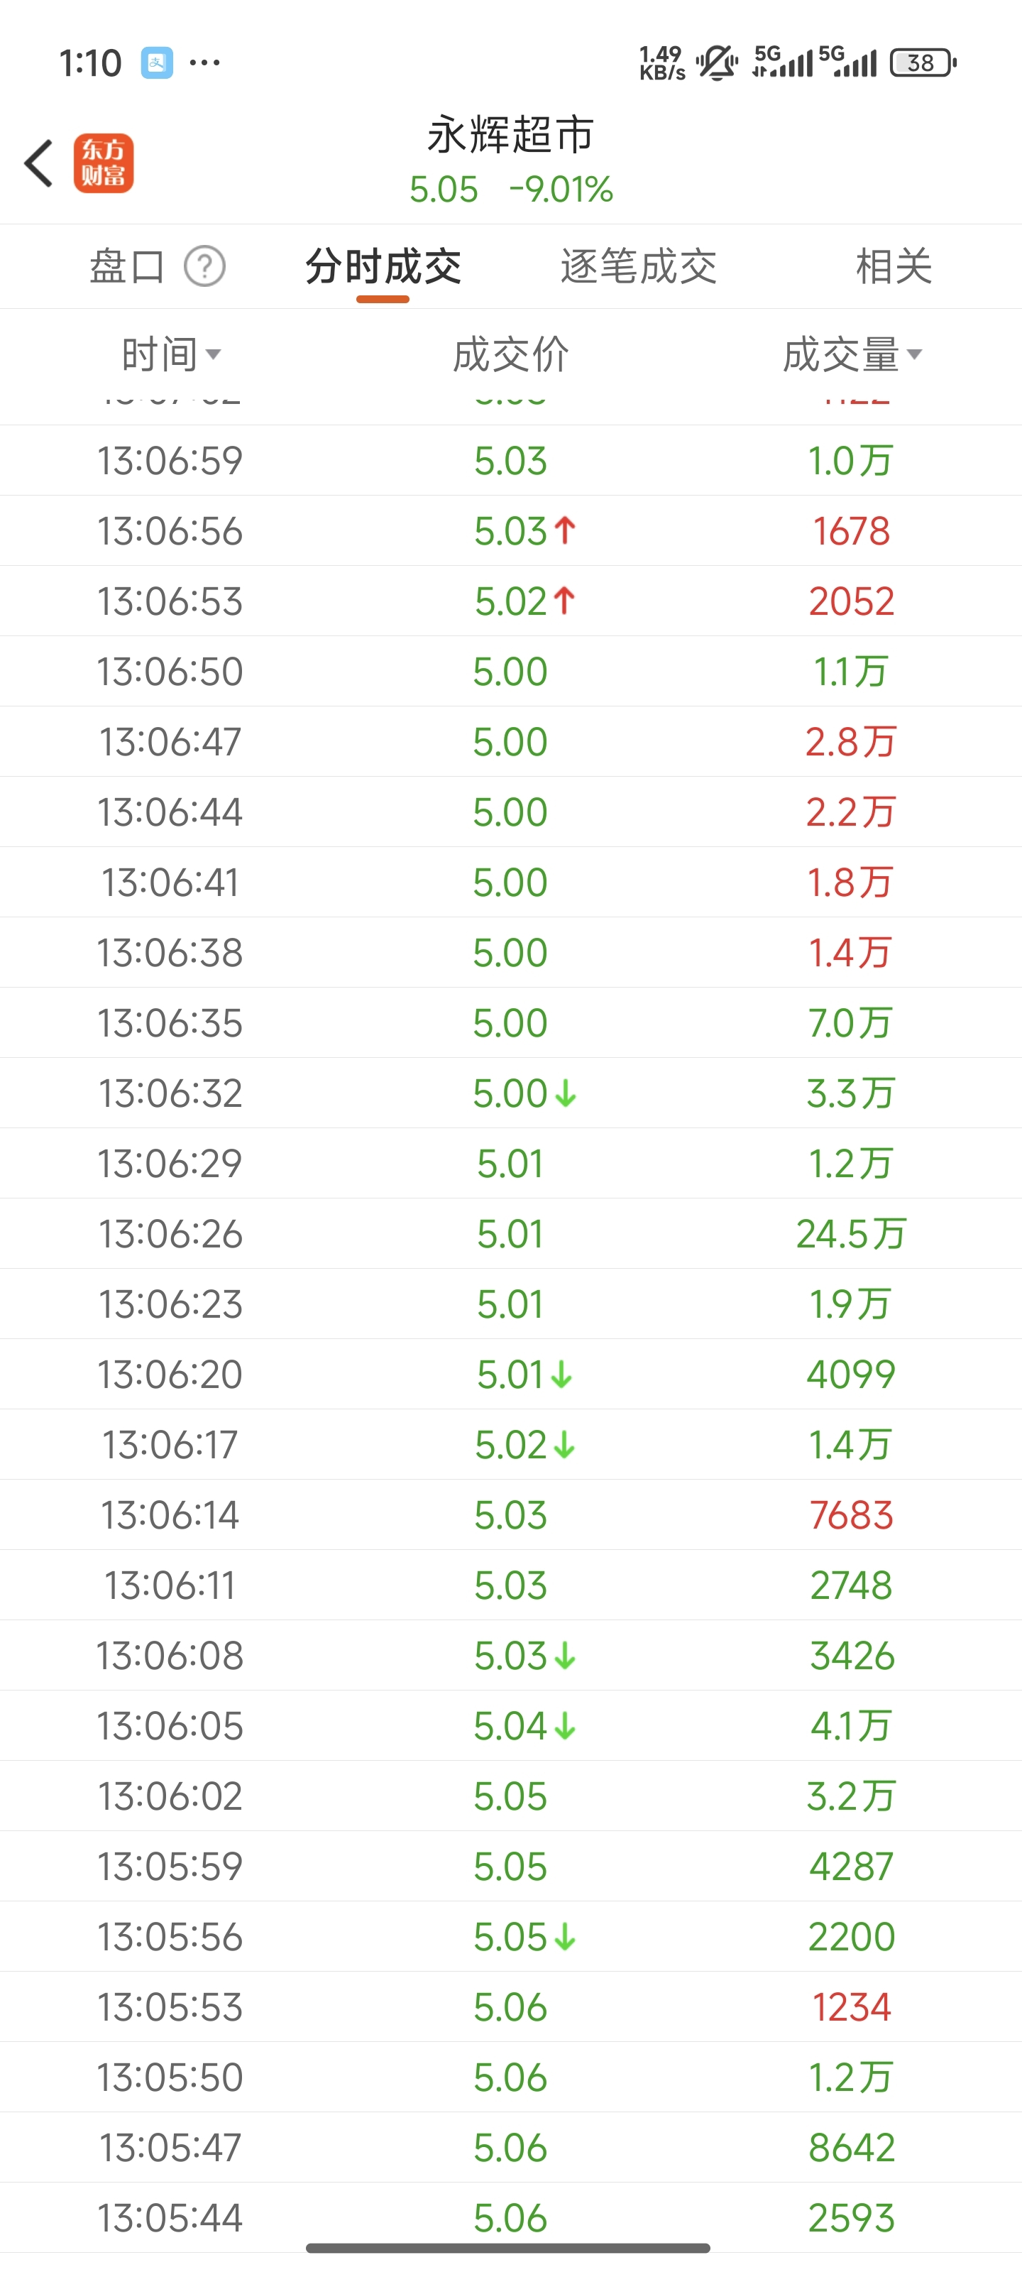Switch to the 逐笔成交 tab
The width and height of the screenshot is (1022, 2272).
pos(639,266)
